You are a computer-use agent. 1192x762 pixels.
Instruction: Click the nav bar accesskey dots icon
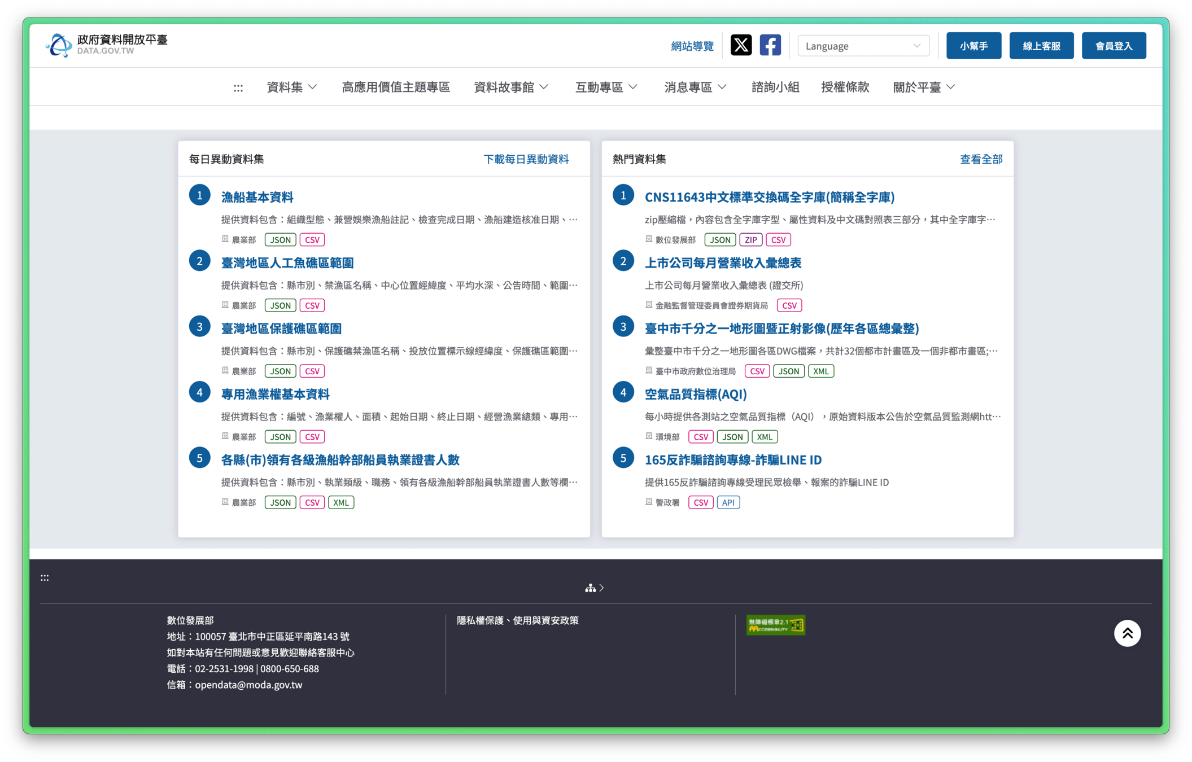point(238,87)
